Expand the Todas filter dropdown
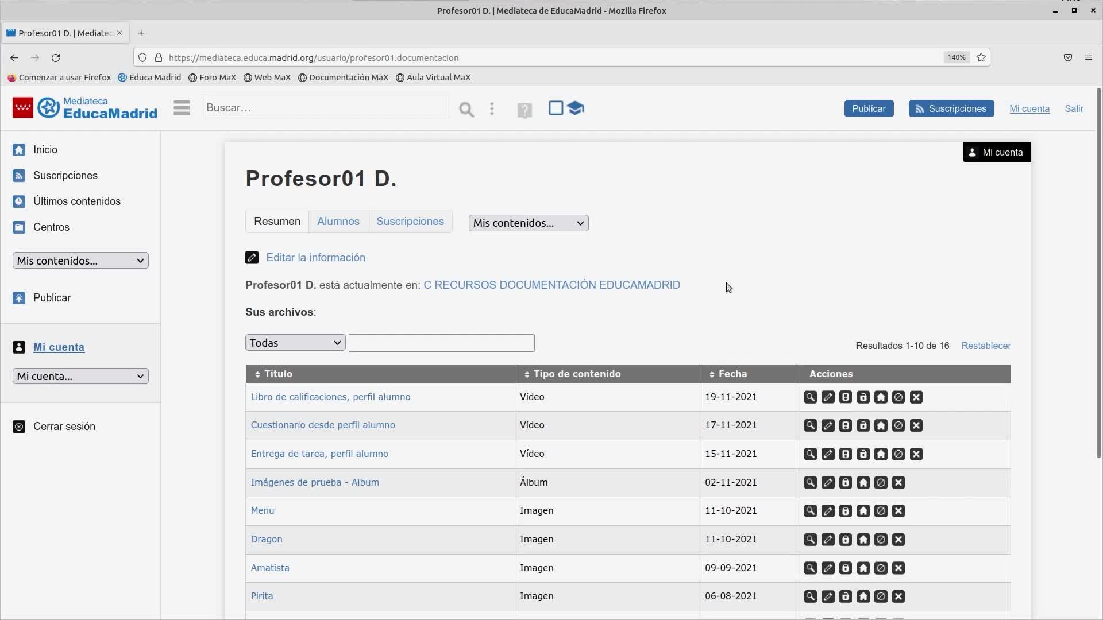This screenshot has height=620, width=1103. click(295, 343)
